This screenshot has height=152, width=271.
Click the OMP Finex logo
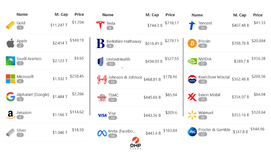click(135, 143)
